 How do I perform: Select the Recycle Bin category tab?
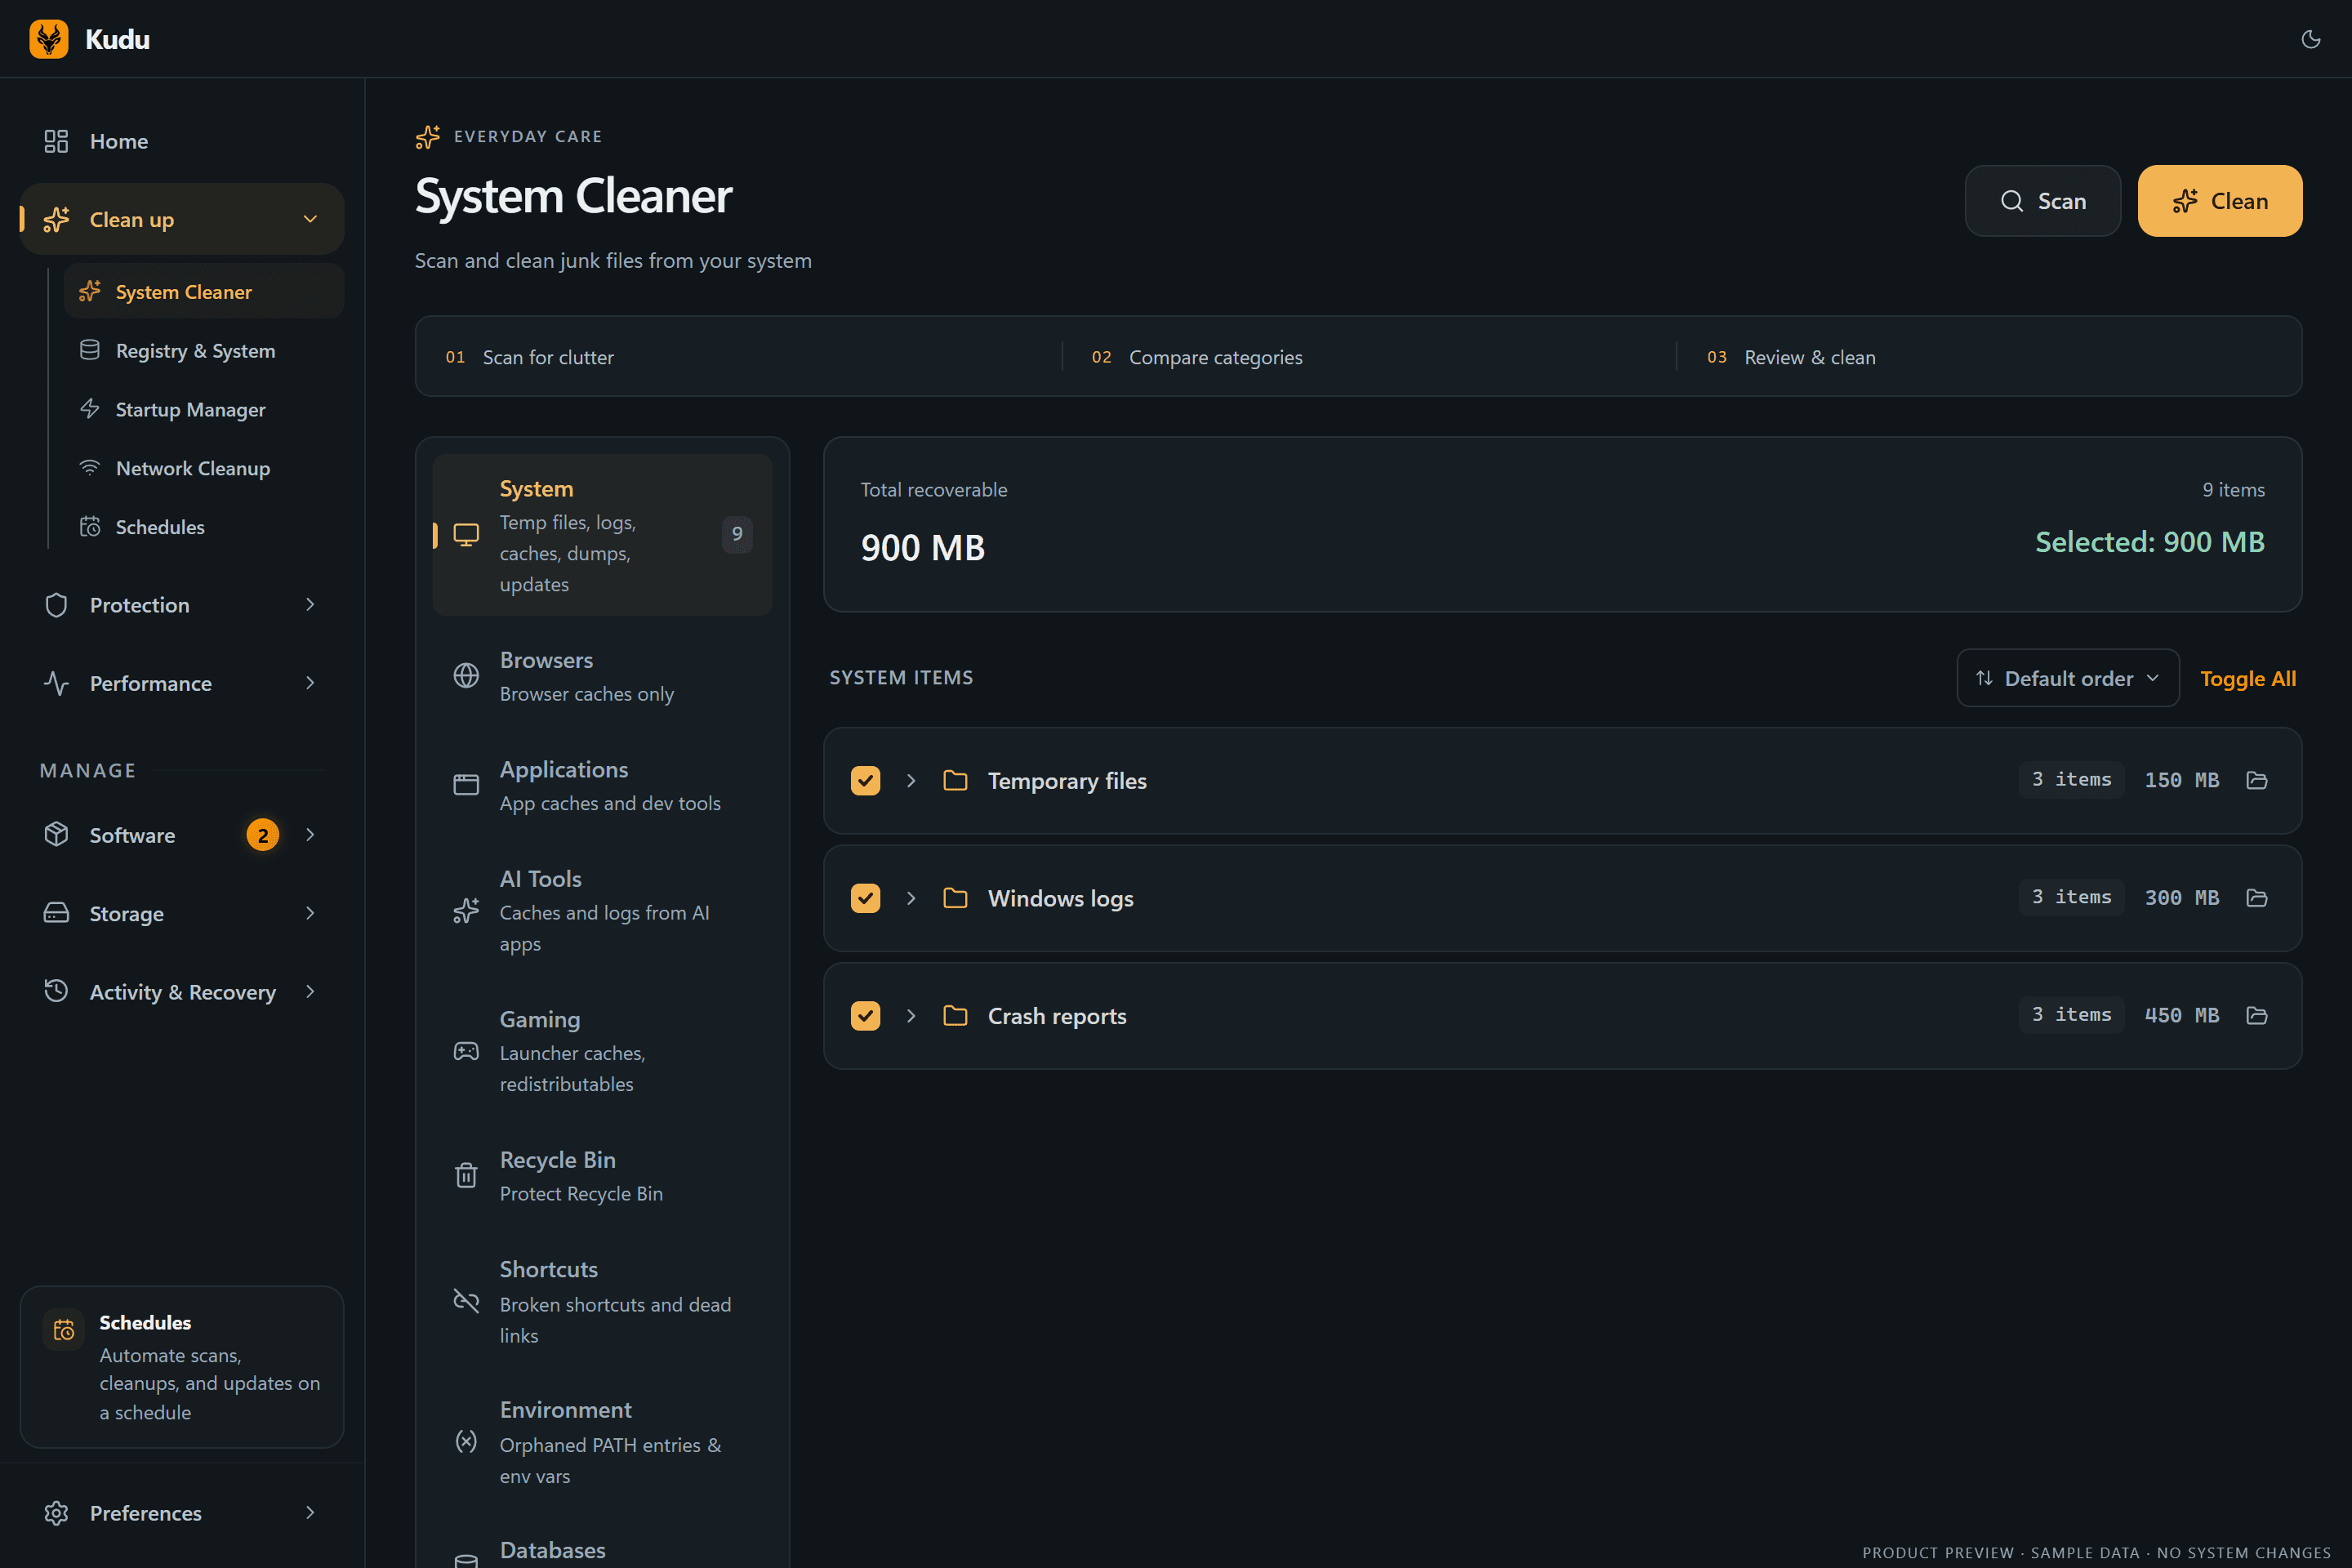point(602,1175)
